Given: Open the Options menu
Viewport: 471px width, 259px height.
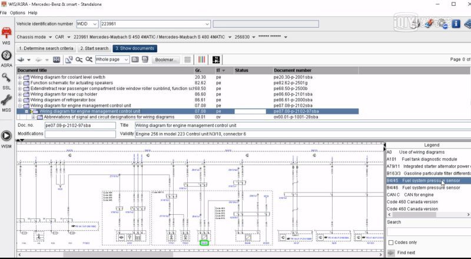Looking at the screenshot, I should pyautogui.click(x=18, y=12).
